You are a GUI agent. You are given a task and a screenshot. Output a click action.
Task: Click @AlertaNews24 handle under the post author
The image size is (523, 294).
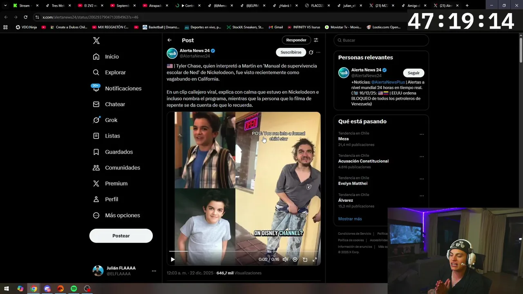tap(195, 56)
